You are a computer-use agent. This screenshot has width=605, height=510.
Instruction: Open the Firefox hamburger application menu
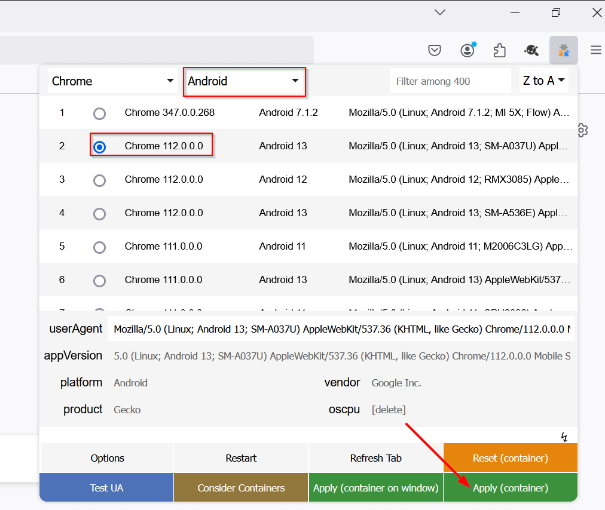click(595, 51)
